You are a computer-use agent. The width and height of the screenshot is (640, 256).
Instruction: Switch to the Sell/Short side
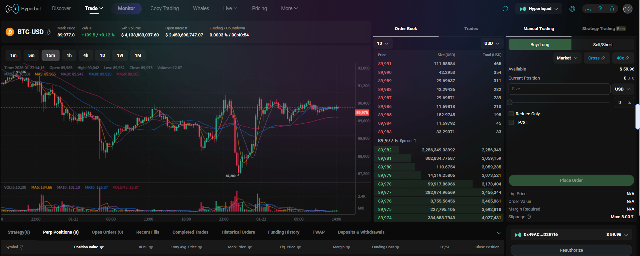[603, 44]
